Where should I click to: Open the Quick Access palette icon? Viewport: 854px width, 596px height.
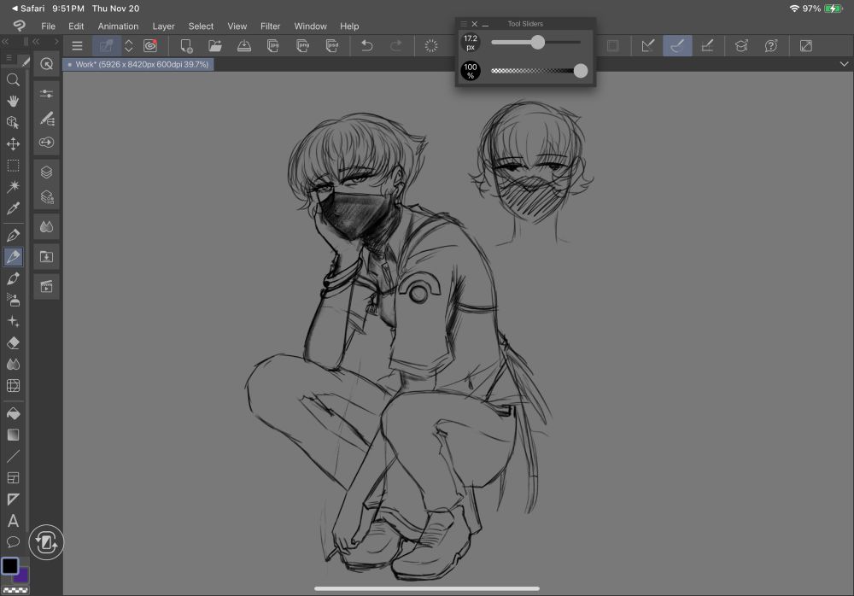click(x=46, y=64)
